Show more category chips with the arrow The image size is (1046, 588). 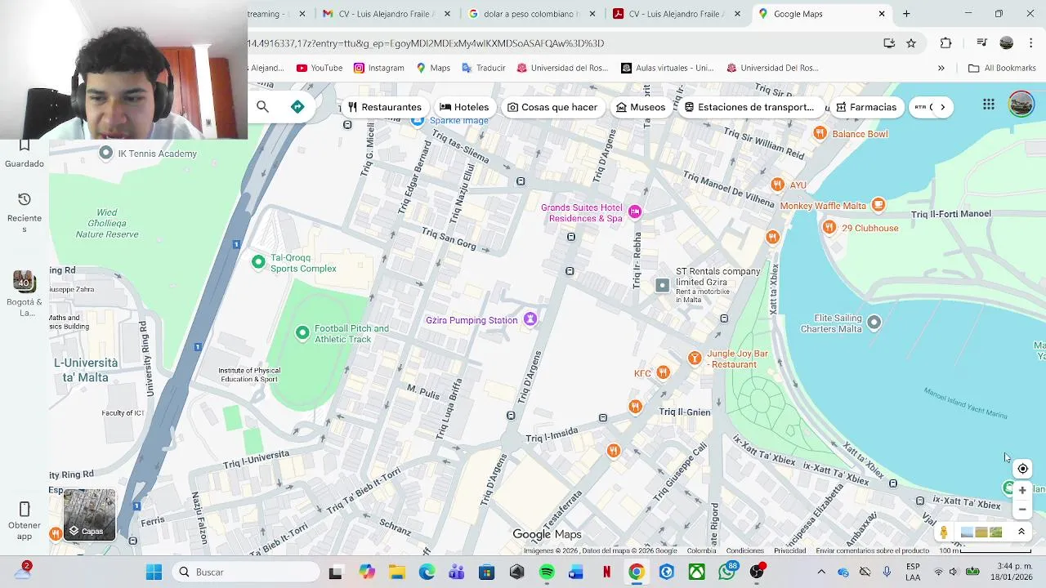[x=942, y=107]
